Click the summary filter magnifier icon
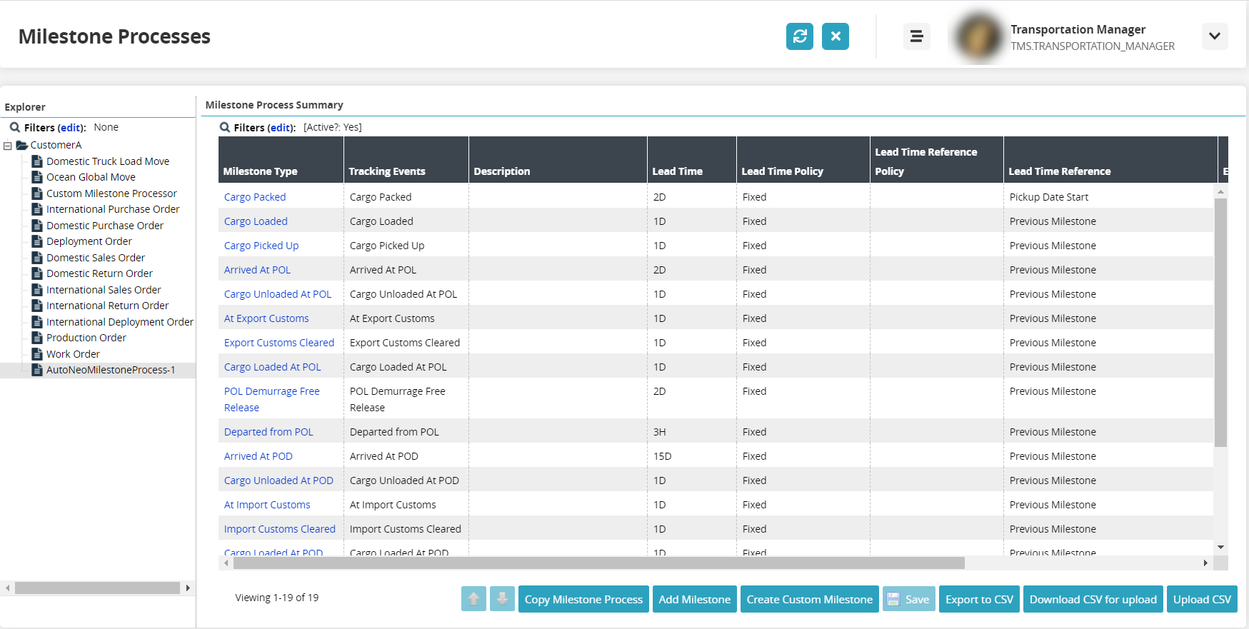 [225, 127]
